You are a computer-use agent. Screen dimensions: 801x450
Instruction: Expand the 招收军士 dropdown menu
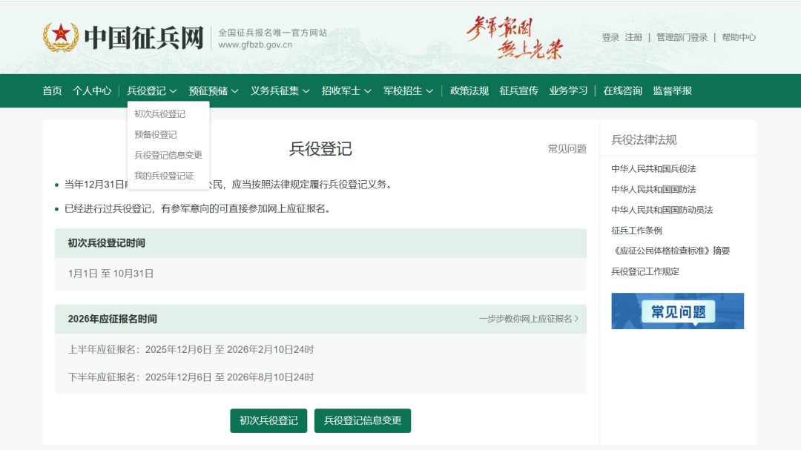tap(346, 91)
